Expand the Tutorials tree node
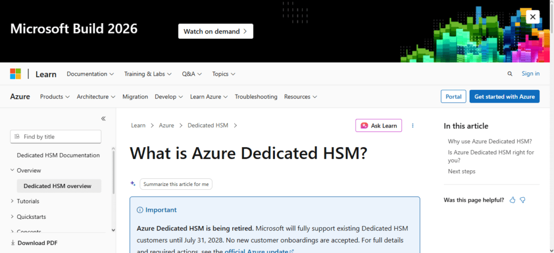 click(13, 201)
